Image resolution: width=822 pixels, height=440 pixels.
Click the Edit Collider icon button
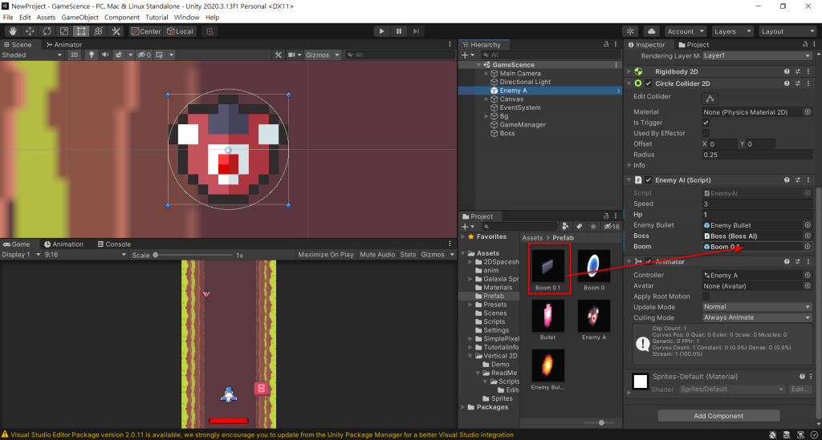tap(710, 98)
